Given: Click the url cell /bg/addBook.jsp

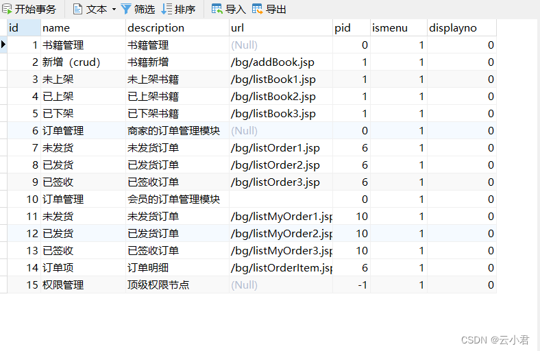Looking at the screenshot, I should pos(281,62).
